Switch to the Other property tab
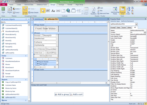Viewport: 147px width, 105px height. pyautogui.click(x=129, y=28)
